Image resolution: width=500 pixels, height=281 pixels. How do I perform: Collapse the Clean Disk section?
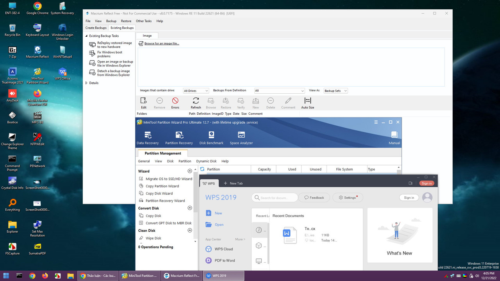point(189,230)
